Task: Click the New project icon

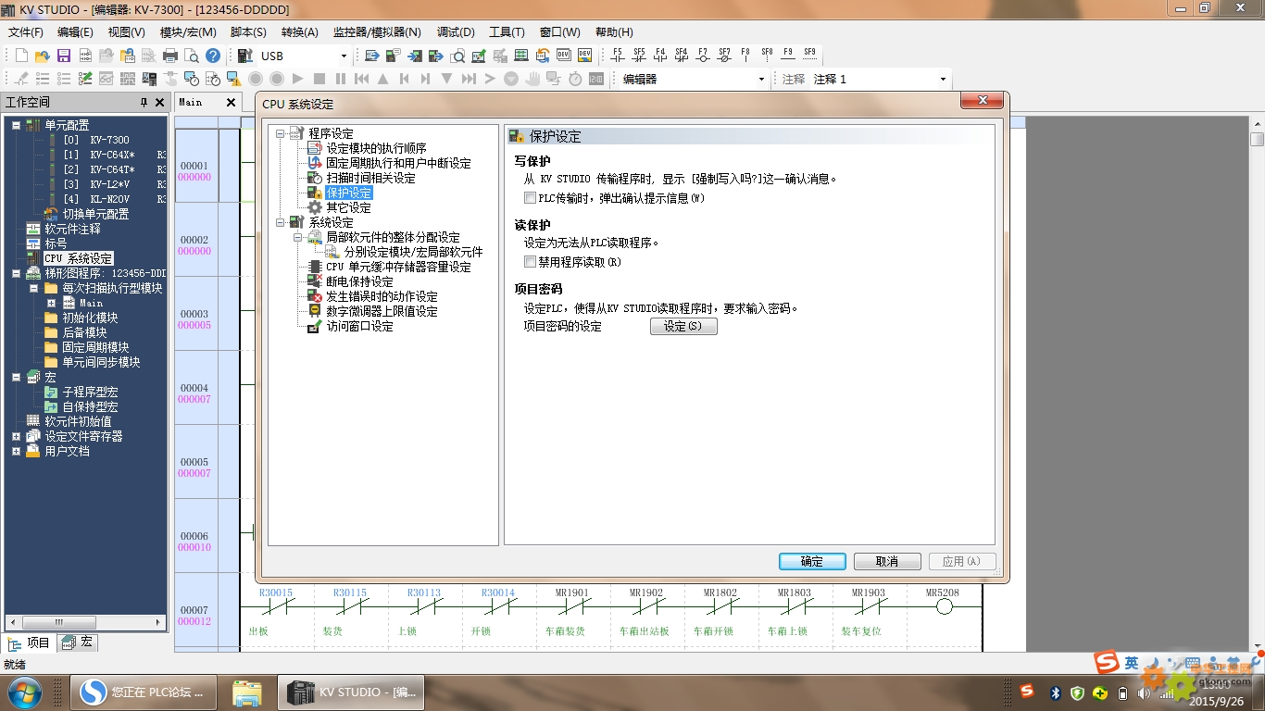Action: tap(21, 56)
